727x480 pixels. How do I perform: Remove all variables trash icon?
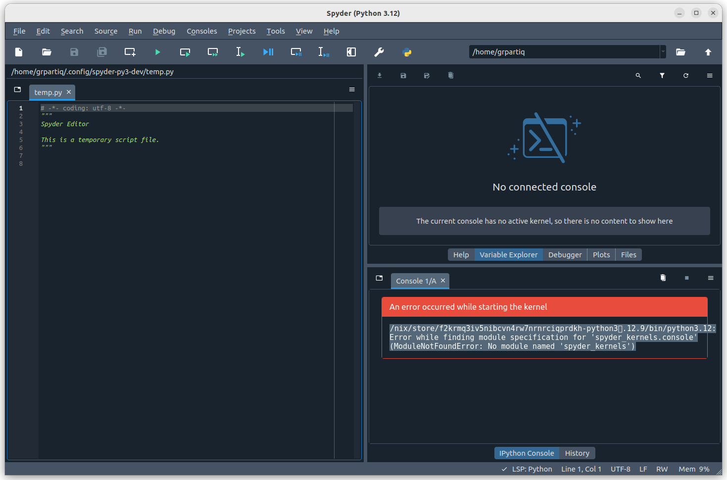point(450,76)
